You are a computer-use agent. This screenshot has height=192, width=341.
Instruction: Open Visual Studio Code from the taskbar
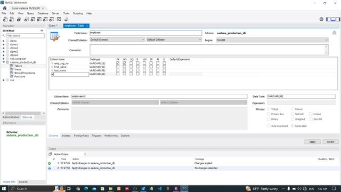pyautogui.click(x=160, y=188)
